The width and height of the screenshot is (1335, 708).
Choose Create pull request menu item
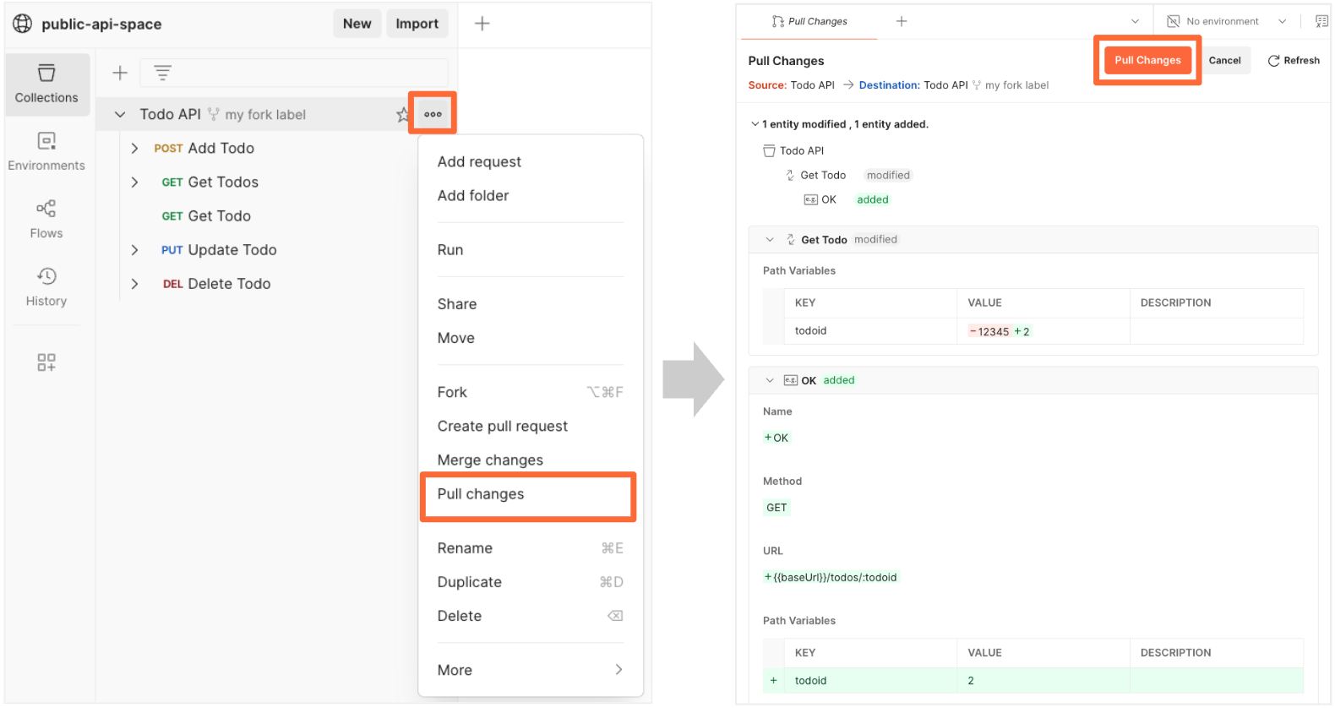pyautogui.click(x=502, y=427)
